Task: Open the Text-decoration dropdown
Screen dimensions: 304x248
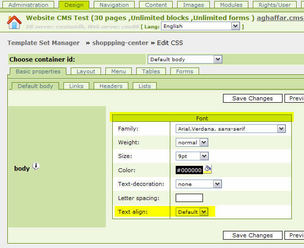Action: (x=199, y=184)
